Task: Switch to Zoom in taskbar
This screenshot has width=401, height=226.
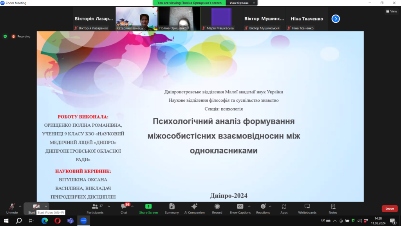Action: pyautogui.click(x=84, y=221)
